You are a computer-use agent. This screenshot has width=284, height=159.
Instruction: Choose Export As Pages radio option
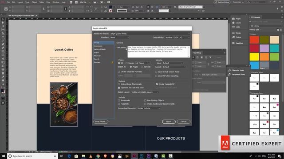point(131,67)
